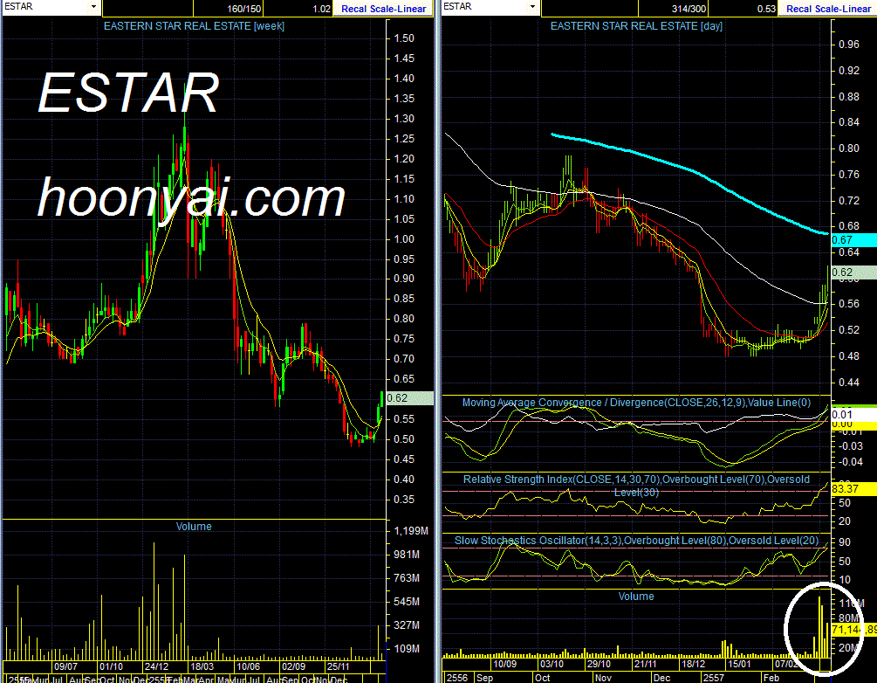
Task: Click the 0.01 MACD value label
Action: (x=853, y=415)
